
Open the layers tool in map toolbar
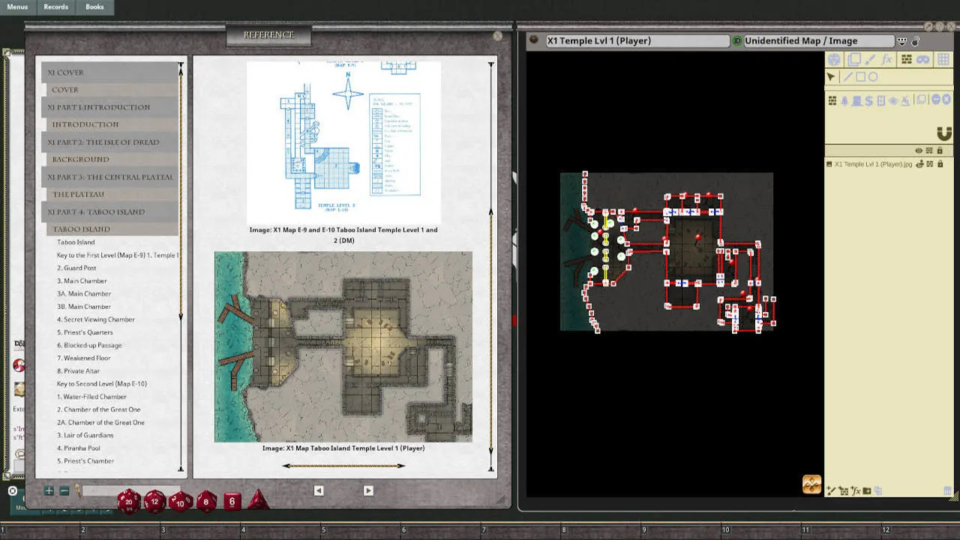(x=854, y=59)
